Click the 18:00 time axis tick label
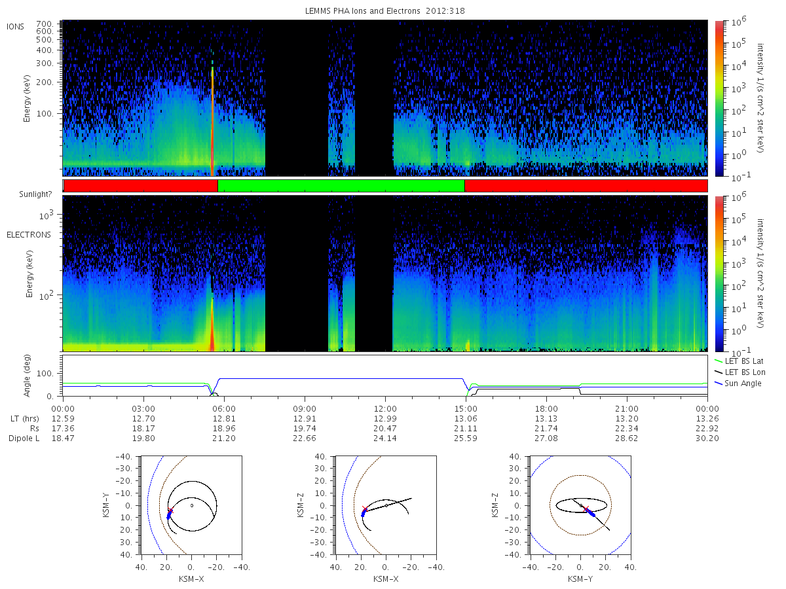The width and height of the screenshot is (786, 589). click(x=546, y=407)
